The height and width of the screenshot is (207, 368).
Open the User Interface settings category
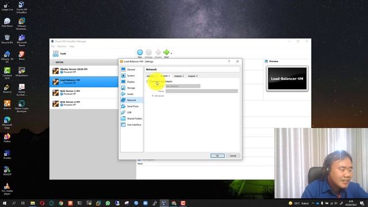[x=132, y=125]
